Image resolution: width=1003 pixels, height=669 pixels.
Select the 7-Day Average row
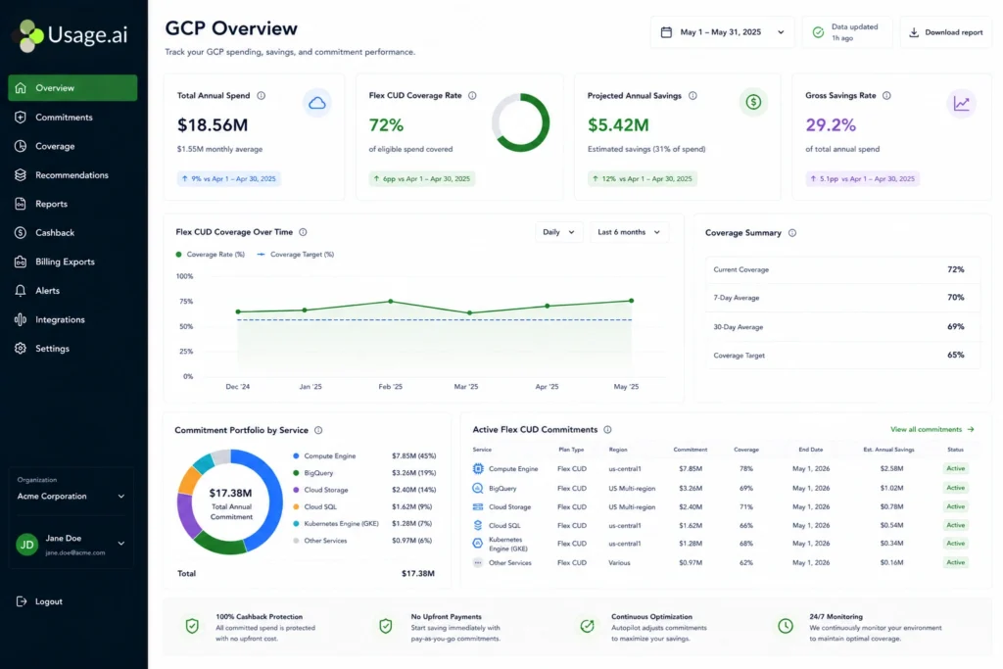tap(842, 298)
